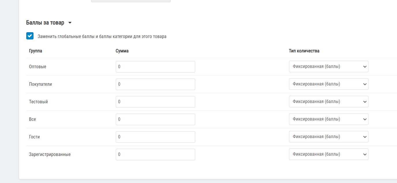Open Тип количества dropdown for Тестовый
The image size is (397, 183).
click(329, 102)
